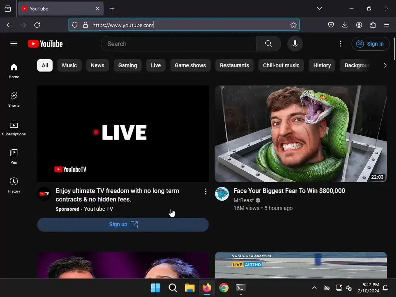
Task: Open Subscriptions in the sidebar
Action: click(x=14, y=128)
